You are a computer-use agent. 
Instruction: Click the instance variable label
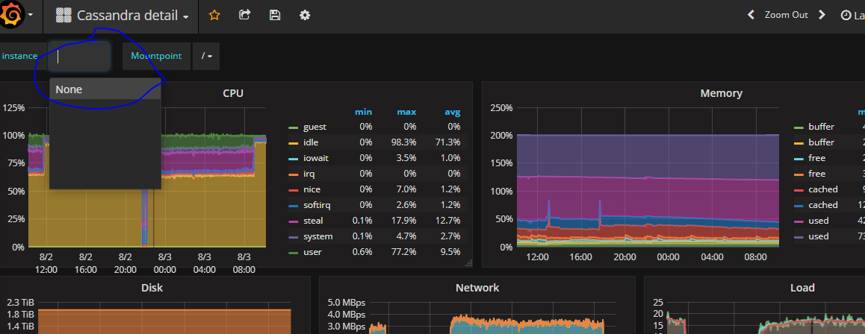tap(20, 56)
